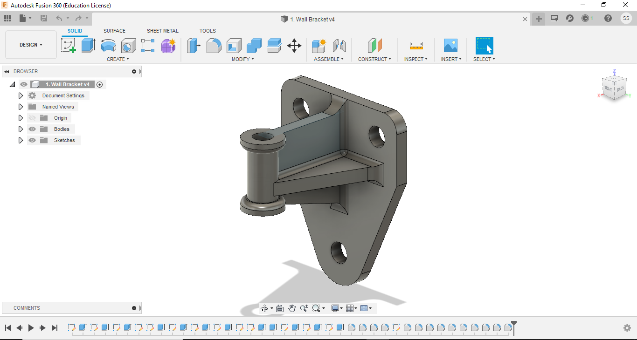Click the Save icon

(x=44, y=18)
